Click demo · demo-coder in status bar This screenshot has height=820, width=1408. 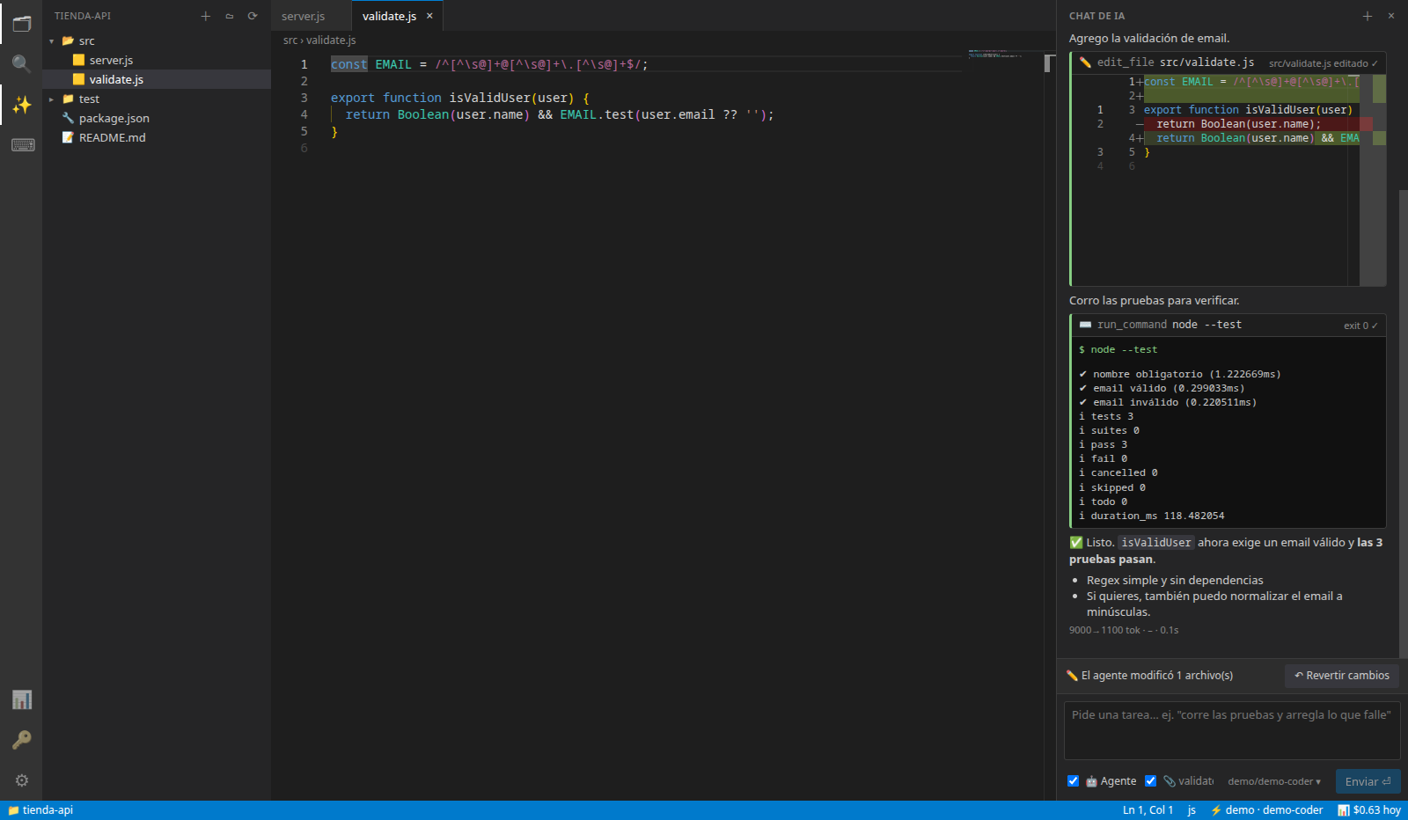pyautogui.click(x=1266, y=810)
